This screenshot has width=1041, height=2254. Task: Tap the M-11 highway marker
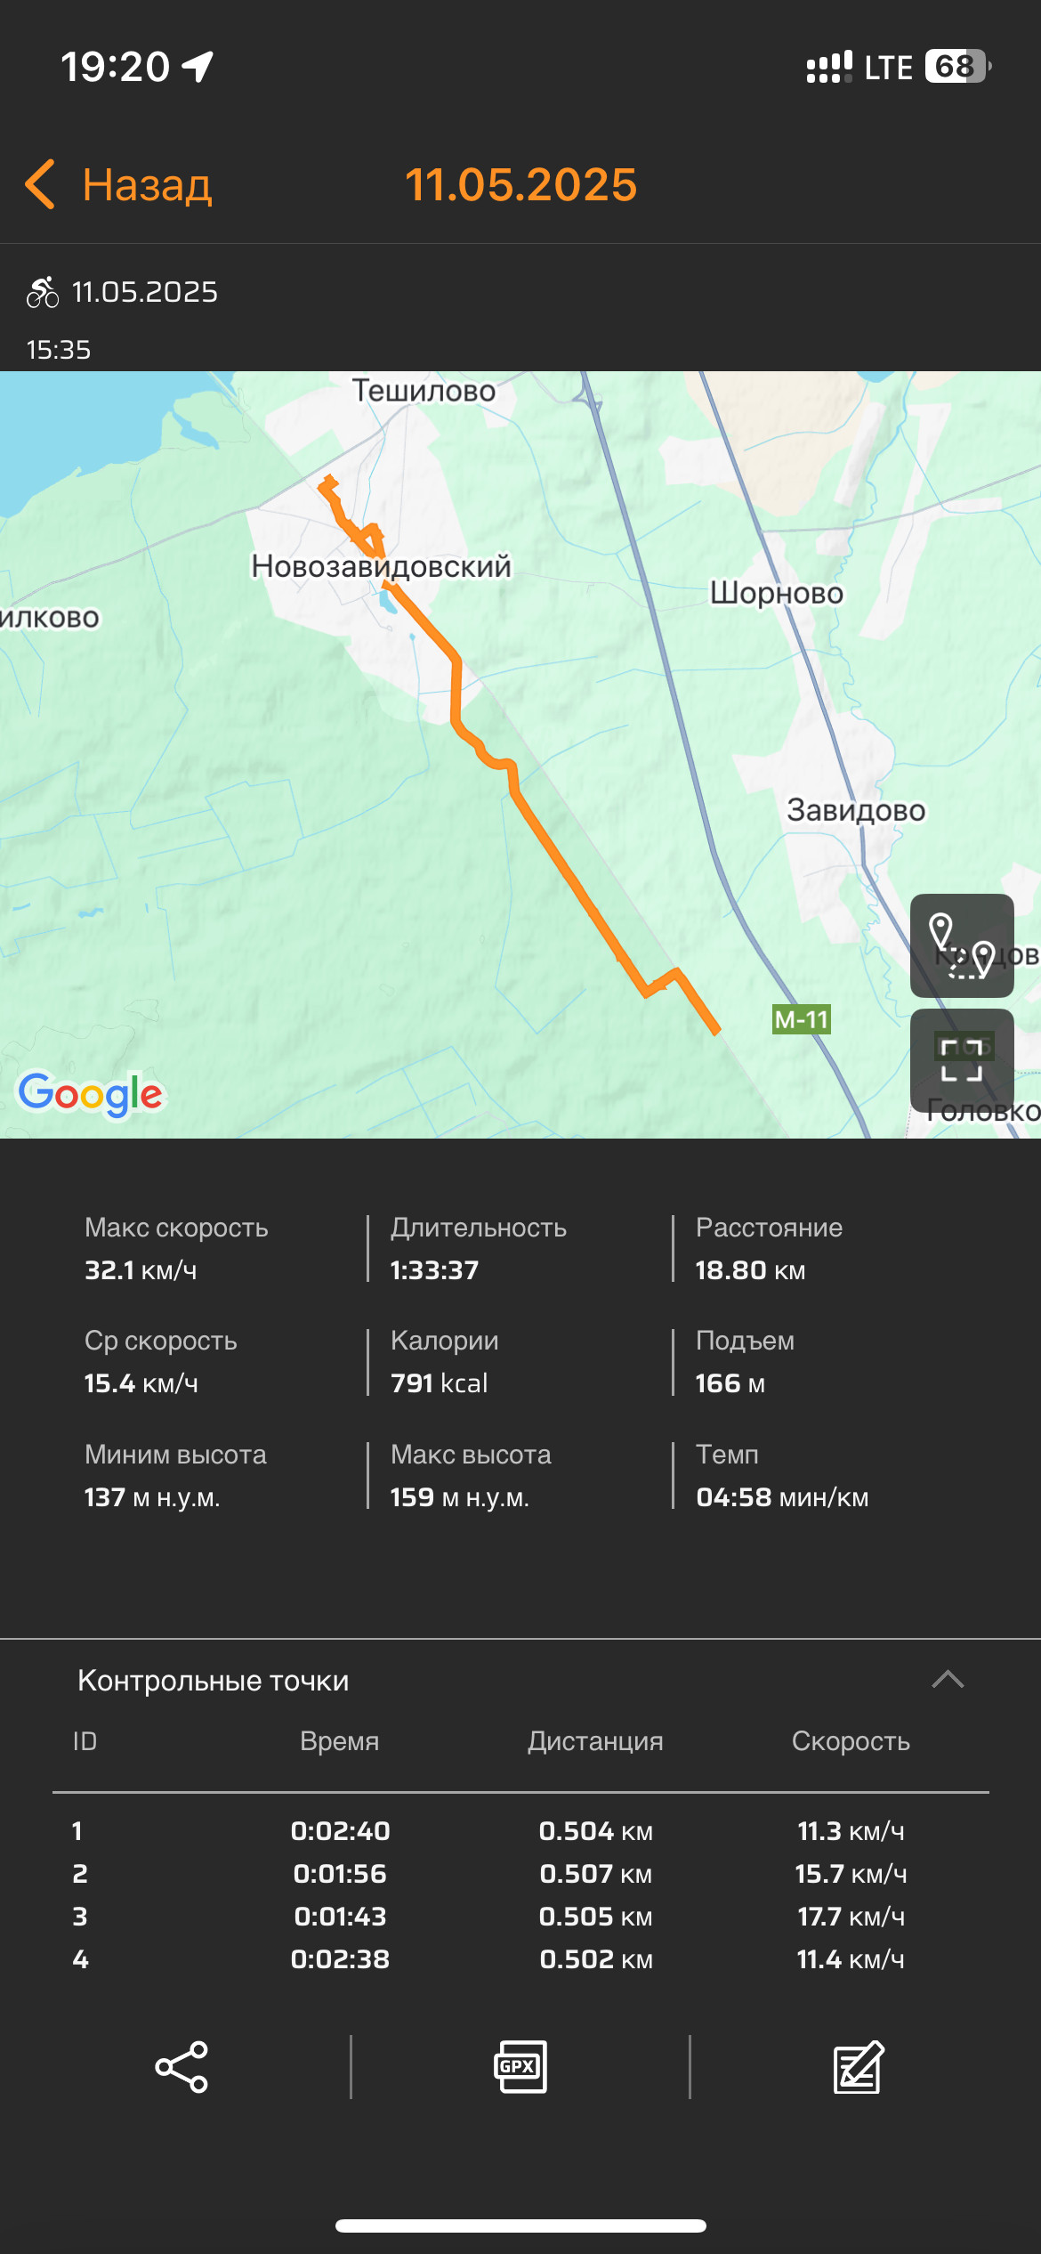tap(802, 1019)
